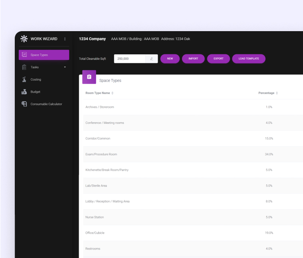Image resolution: width=303 pixels, height=258 pixels.
Task: Click the NEW button
Action: (x=170, y=59)
